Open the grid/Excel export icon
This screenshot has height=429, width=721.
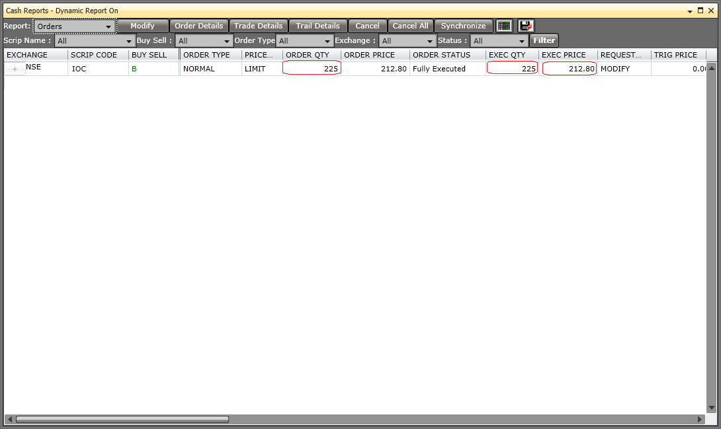pyautogui.click(x=504, y=26)
